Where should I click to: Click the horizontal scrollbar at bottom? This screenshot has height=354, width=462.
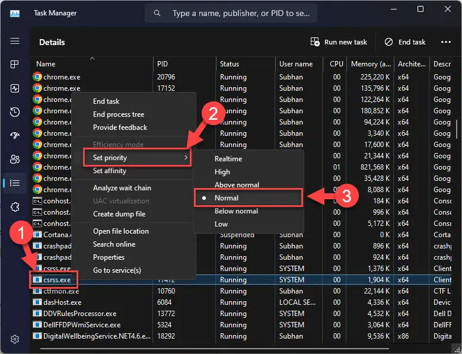click(x=214, y=349)
